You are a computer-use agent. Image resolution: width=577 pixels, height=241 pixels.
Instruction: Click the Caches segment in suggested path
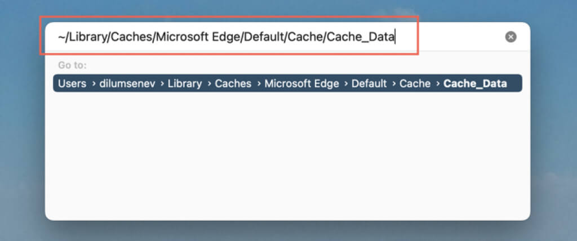click(x=233, y=83)
